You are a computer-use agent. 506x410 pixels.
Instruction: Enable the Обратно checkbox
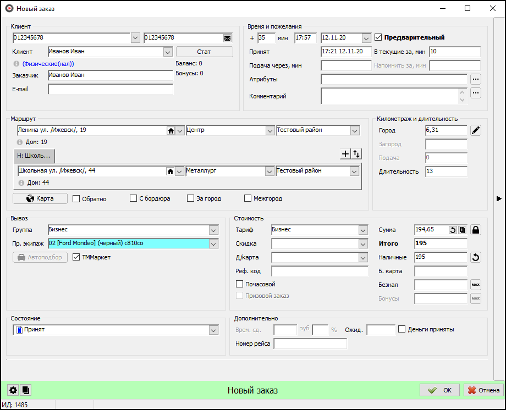click(x=76, y=199)
